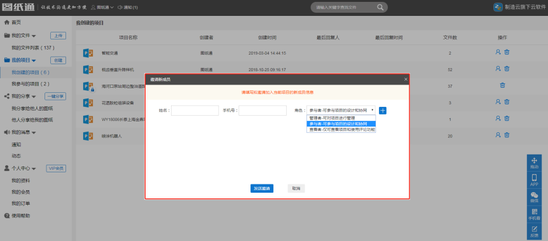This screenshot has height=241, width=548.
Task: Open 我的文件列表 (137) in sidebar
Action: [x=33, y=48]
